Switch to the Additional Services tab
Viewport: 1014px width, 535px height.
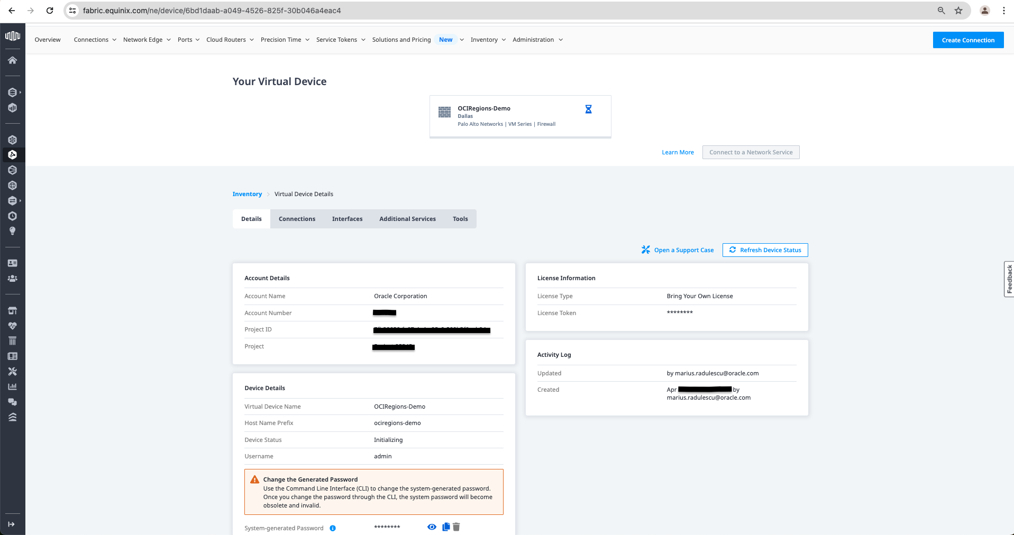(407, 219)
